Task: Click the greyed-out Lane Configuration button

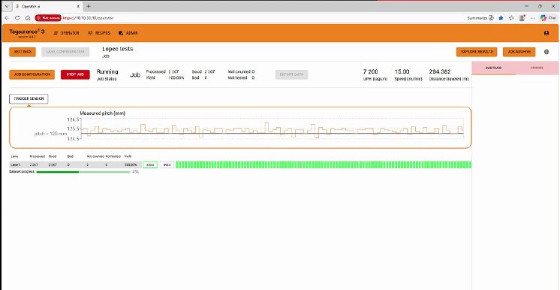Action: (65, 52)
